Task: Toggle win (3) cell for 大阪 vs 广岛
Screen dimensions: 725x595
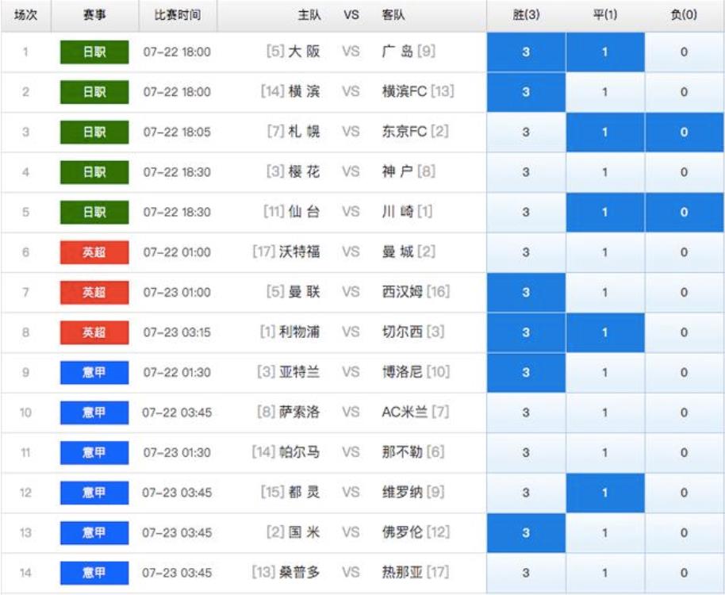Action: pyautogui.click(x=526, y=52)
